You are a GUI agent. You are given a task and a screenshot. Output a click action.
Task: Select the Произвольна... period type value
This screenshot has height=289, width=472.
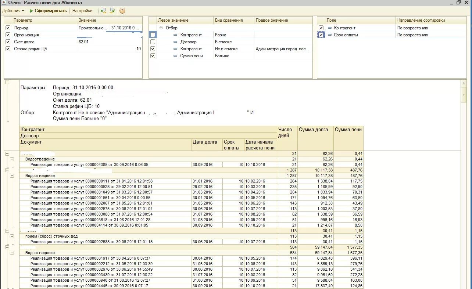tap(93, 28)
